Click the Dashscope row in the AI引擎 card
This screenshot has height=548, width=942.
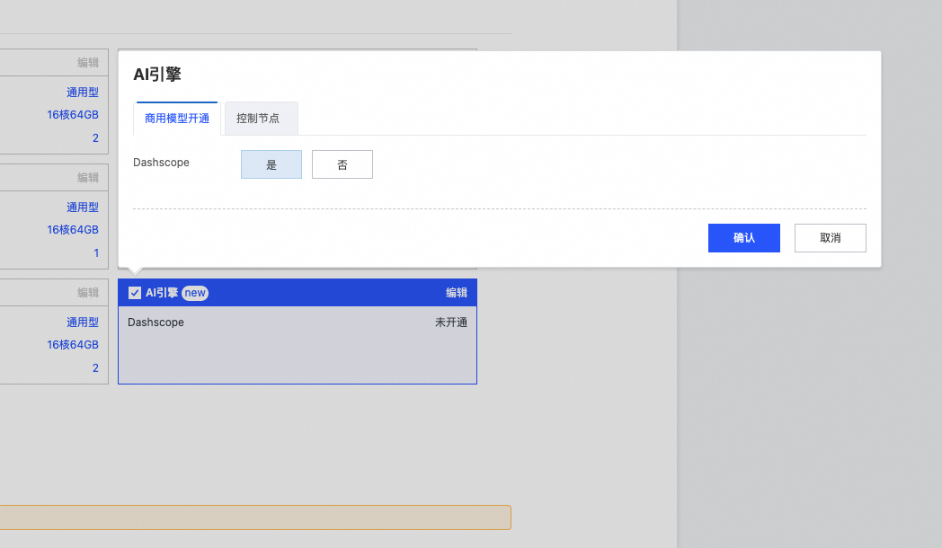click(298, 323)
